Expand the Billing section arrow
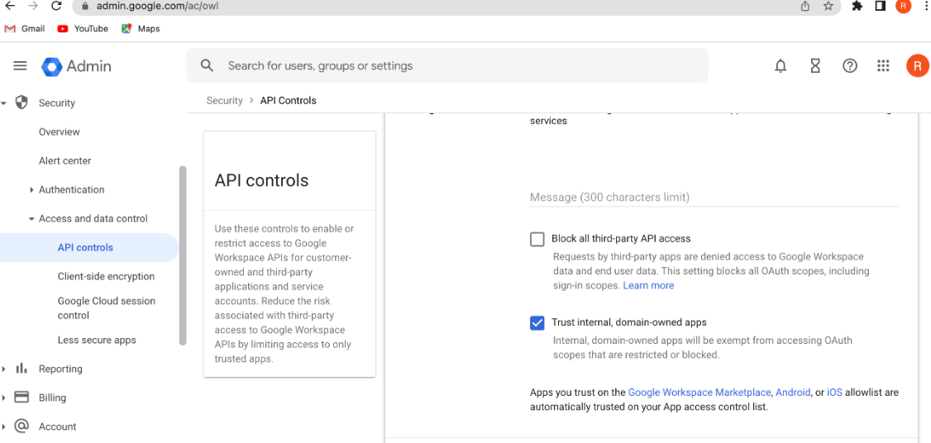This screenshot has height=443, width=931. 4,398
